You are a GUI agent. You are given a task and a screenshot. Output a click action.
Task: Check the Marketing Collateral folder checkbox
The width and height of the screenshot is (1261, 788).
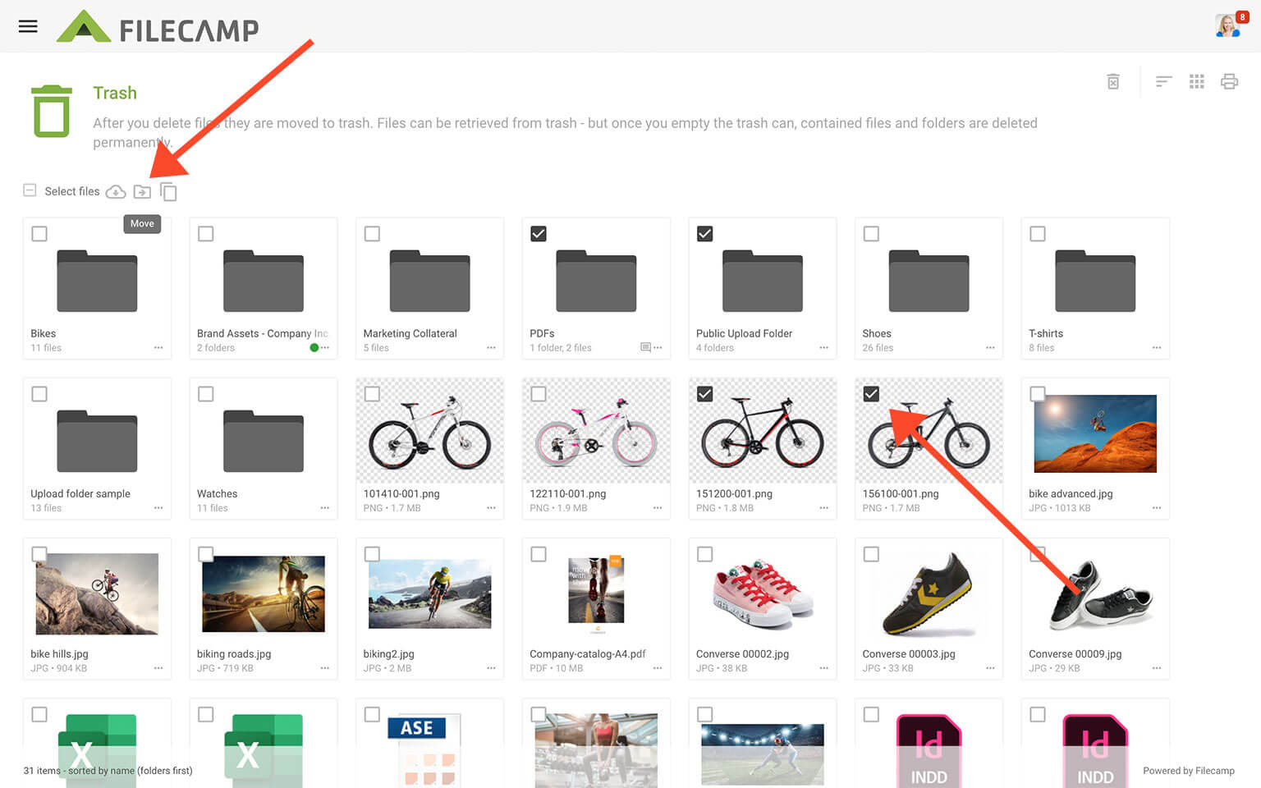[x=372, y=234]
